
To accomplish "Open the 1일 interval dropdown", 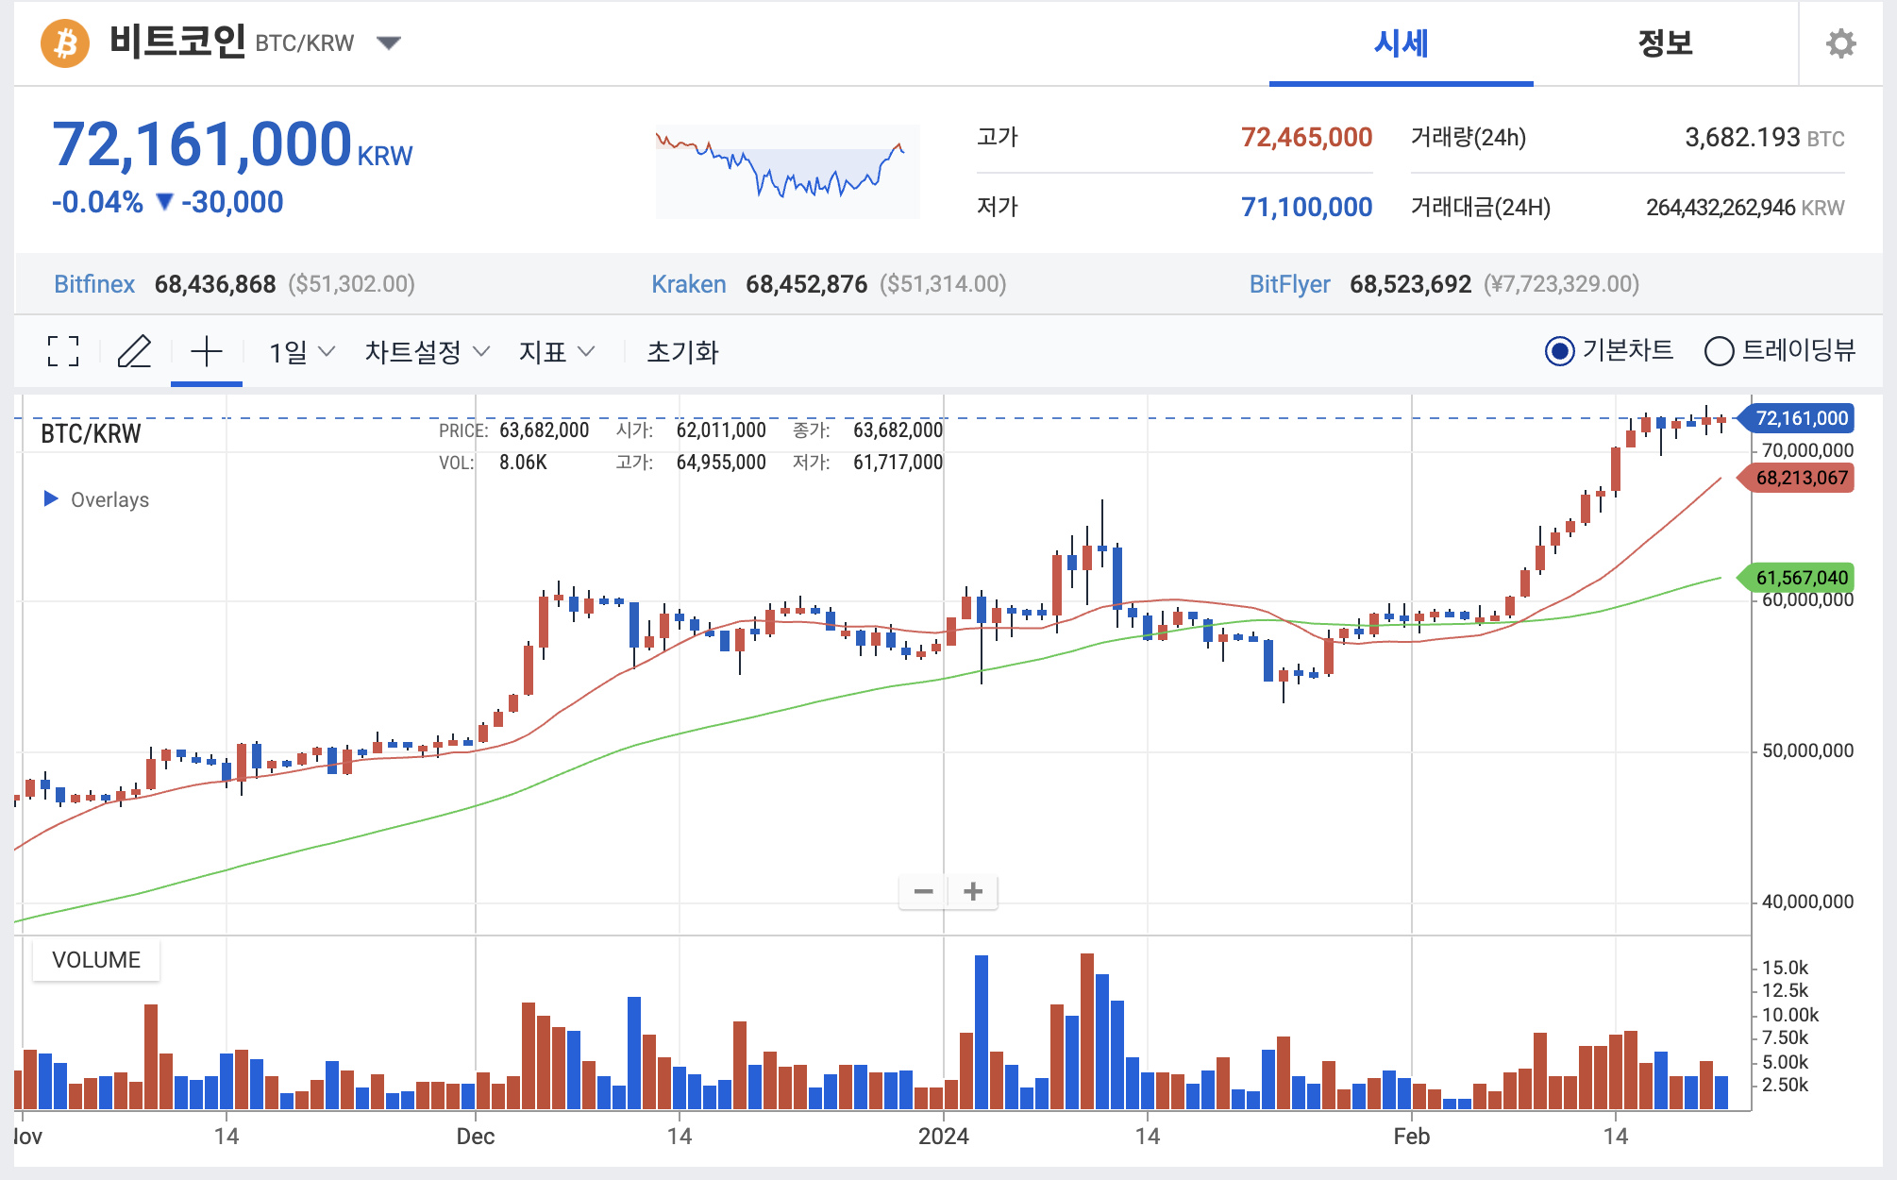I will pyautogui.click(x=301, y=352).
